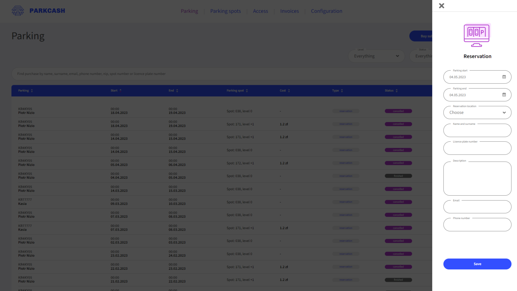Sort by Cost column arrow icon
Screen dimensions: 517x291
pos(289,91)
